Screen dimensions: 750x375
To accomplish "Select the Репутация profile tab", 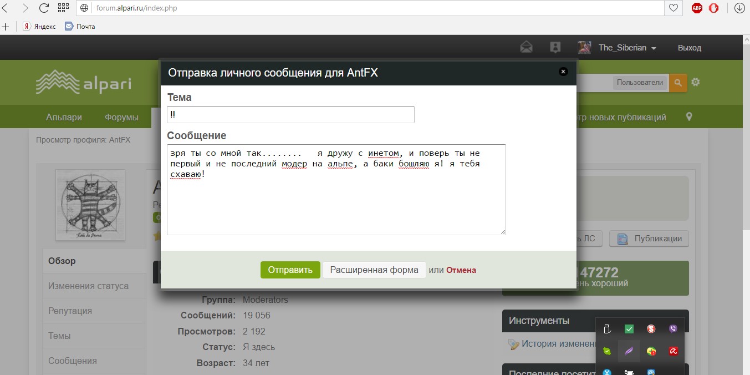I will point(70,311).
